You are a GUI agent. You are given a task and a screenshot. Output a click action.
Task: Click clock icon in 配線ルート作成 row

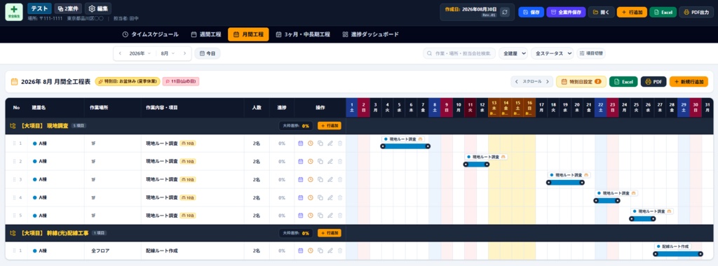pos(311,251)
